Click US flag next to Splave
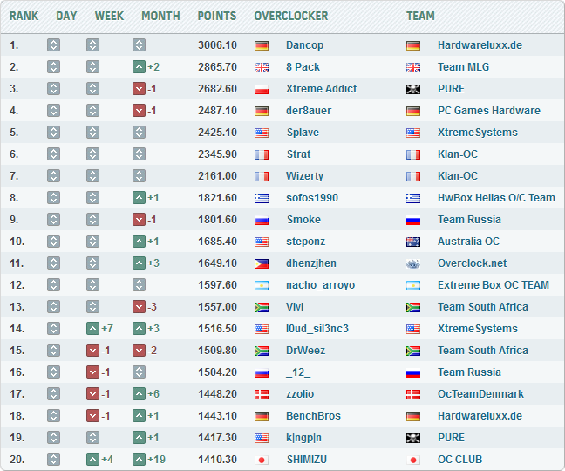Image resolution: width=565 pixels, height=471 pixels. [262, 133]
